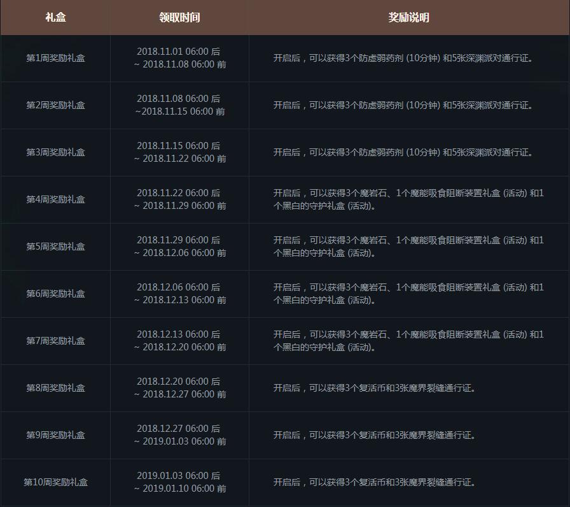
Task: Click the claim time starting 2018.11.22 06:00
Action: point(179,199)
